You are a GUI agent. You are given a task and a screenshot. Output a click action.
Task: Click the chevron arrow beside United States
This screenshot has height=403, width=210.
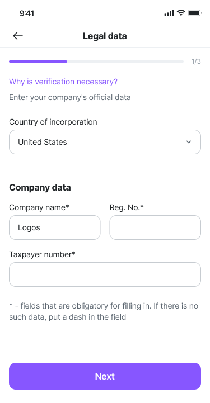pos(189,142)
